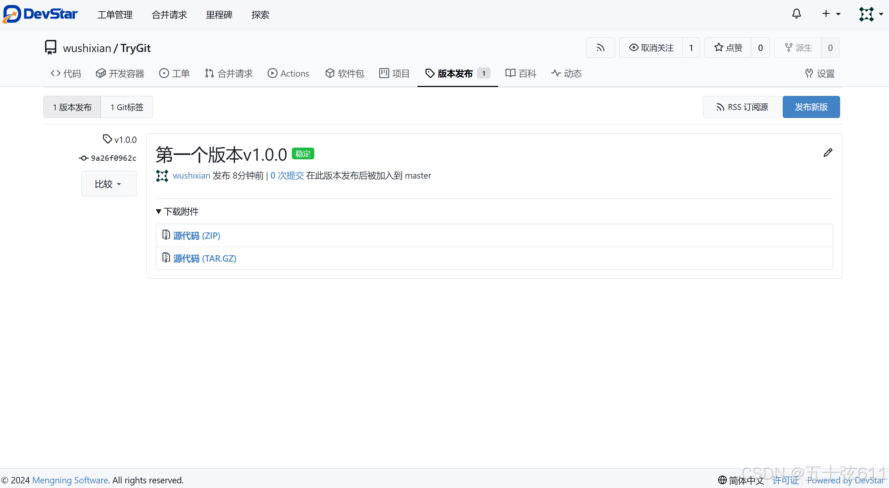889x488 pixels.
Task: Click the 发布新版 release button
Action: pos(811,107)
